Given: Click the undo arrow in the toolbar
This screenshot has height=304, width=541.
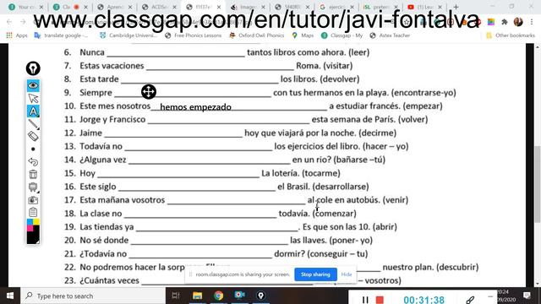Looking at the screenshot, I should 33,161.
